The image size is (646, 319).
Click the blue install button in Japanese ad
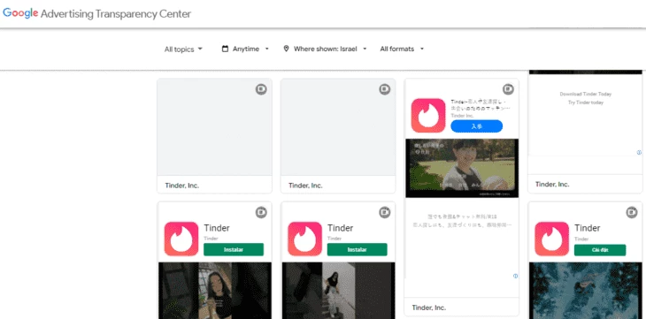click(477, 126)
